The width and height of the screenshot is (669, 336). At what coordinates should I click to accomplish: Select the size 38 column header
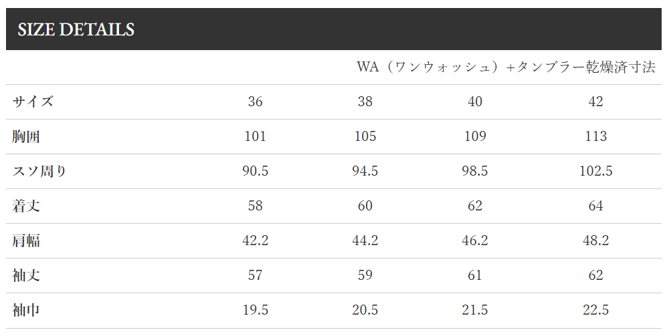(x=365, y=102)
